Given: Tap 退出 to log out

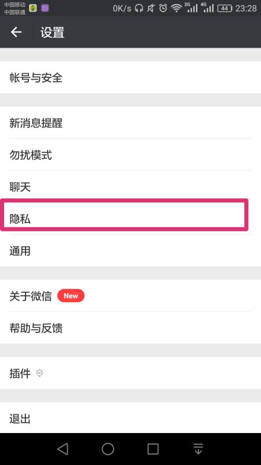Looking at the screenshot, I should [x=130, y=418].
